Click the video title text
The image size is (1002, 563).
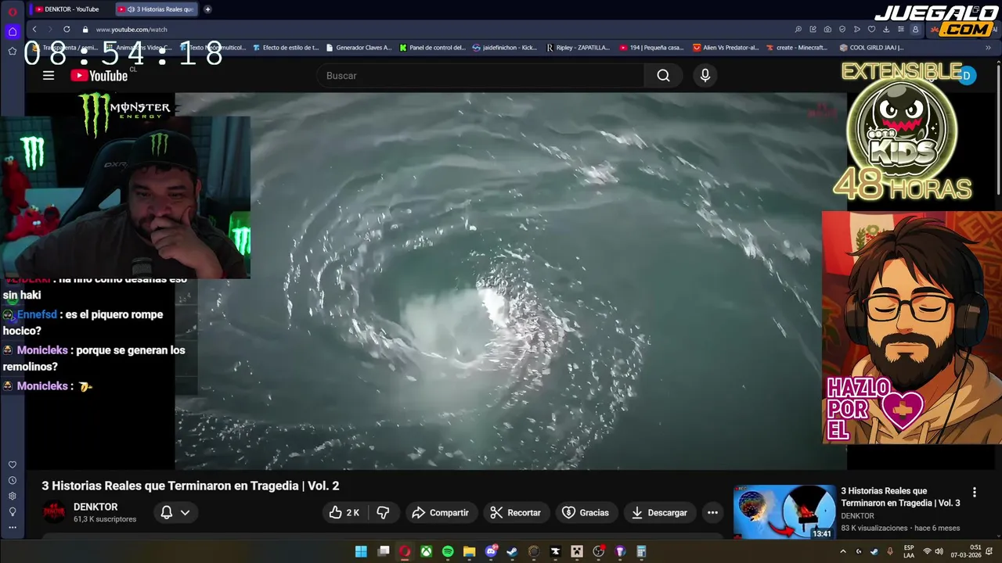tap(190, 486)
